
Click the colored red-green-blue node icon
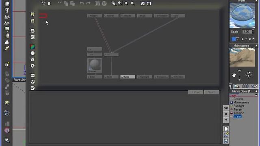tap(32, 47)
